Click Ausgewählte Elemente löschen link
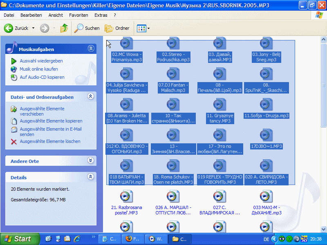Image resolution: width=327 pixels, height=245 pixels. tap(50, 141)
